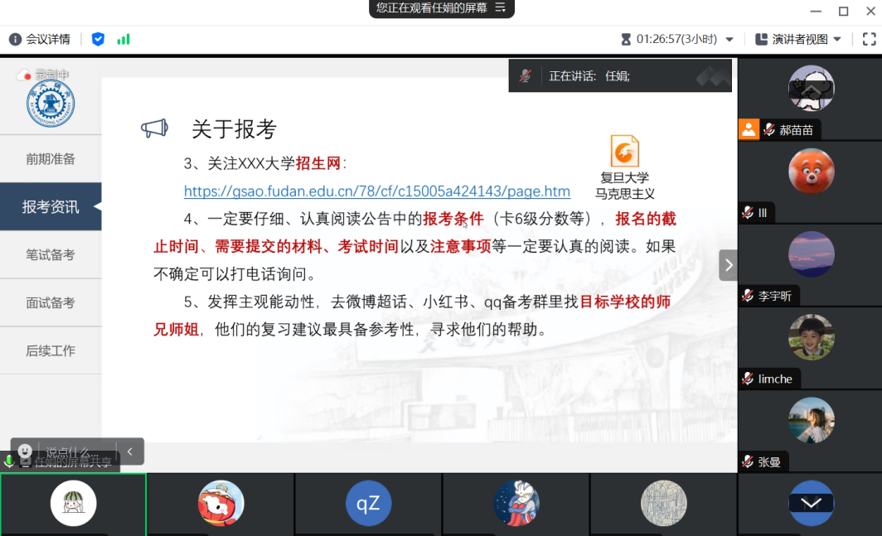Open the 演讲者视图 view dropdown

(837, 39)
